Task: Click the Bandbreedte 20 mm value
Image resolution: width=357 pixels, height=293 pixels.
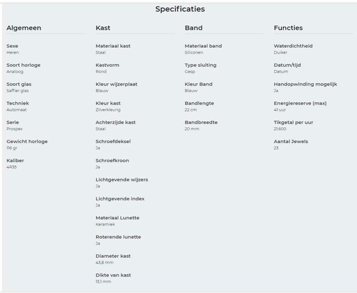Action: 192,129
